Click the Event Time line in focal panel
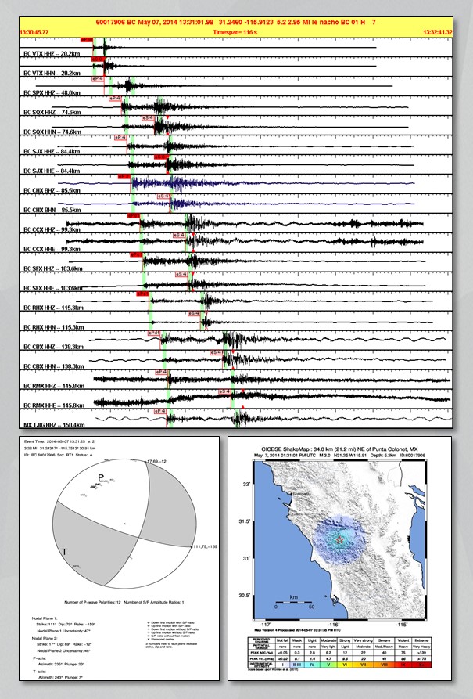The width and height of the screenshot is (473, 699). (59, 441)
